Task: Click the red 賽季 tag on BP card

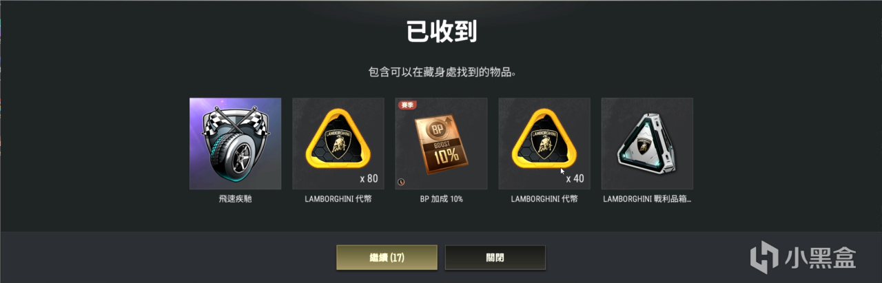Action: coord(407,105)
